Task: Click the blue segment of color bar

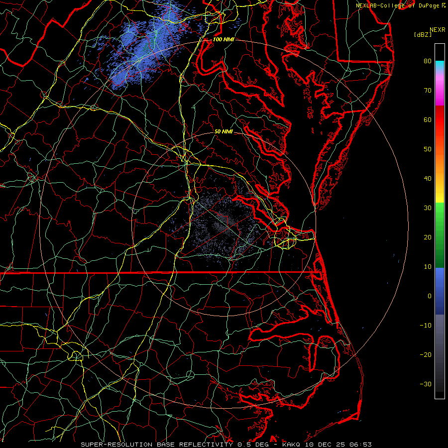Action: pyautogui.click(x=440, y=291)
